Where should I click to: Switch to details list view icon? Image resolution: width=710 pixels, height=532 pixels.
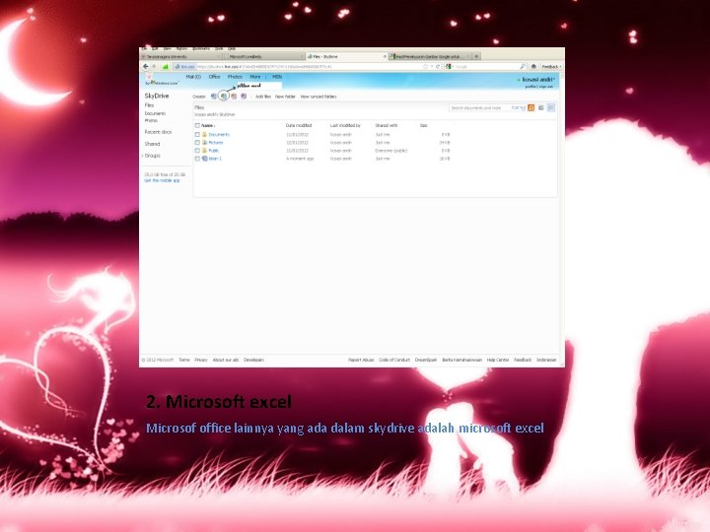tap(550, 107)
